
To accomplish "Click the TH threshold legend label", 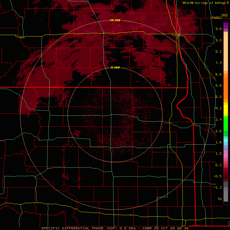I will tap(220, 199).
